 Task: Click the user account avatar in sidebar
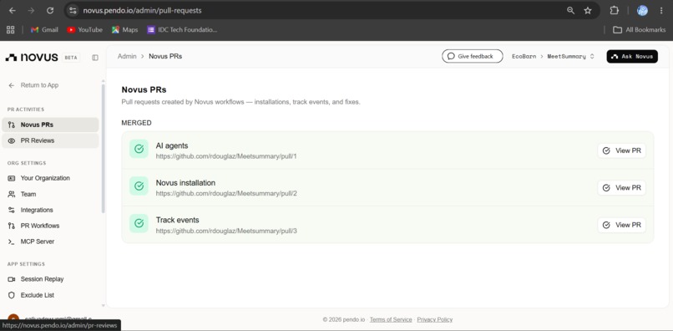tap(13, 319)
